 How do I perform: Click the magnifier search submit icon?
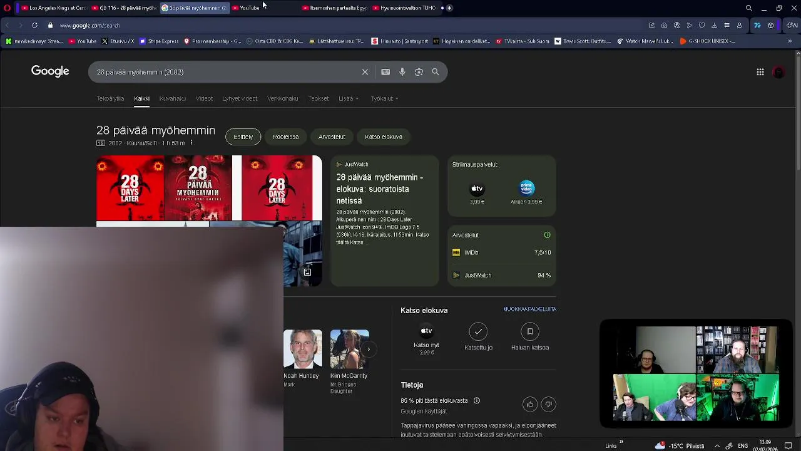[436, 72]
